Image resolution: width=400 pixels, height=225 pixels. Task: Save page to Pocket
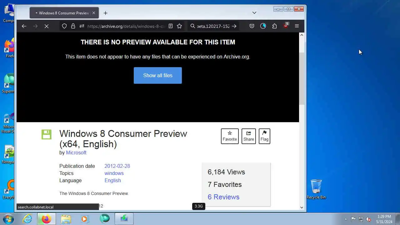click(x=252, y=26)
